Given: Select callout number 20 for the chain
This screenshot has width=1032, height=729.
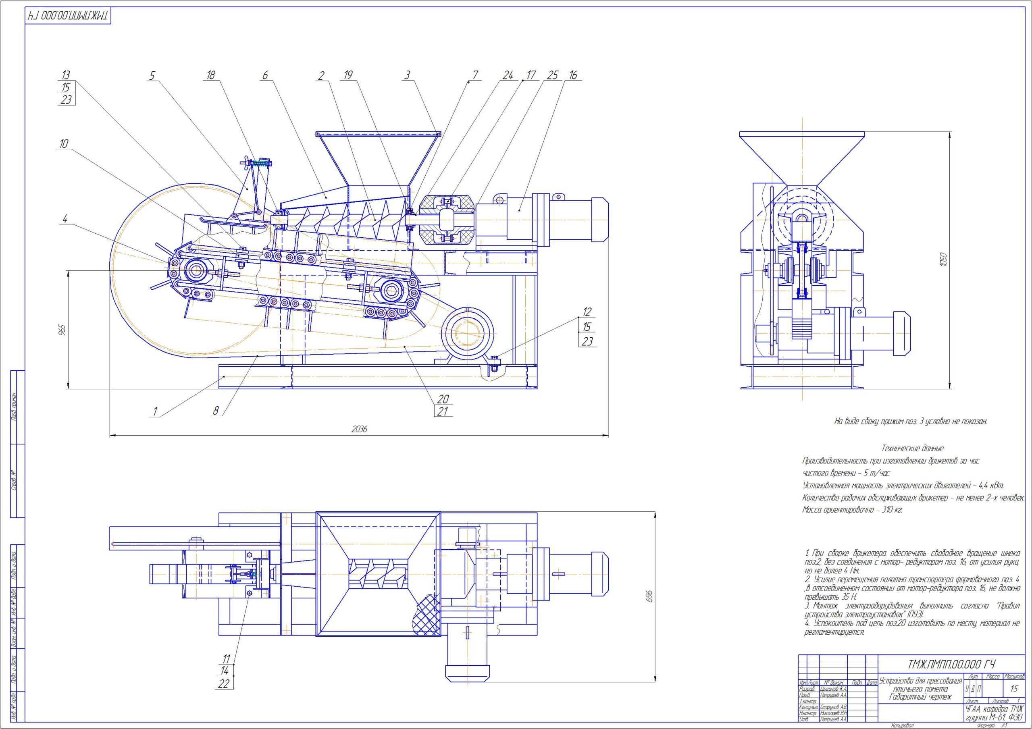Looking at the screenshot, I should tap(443, 399).
